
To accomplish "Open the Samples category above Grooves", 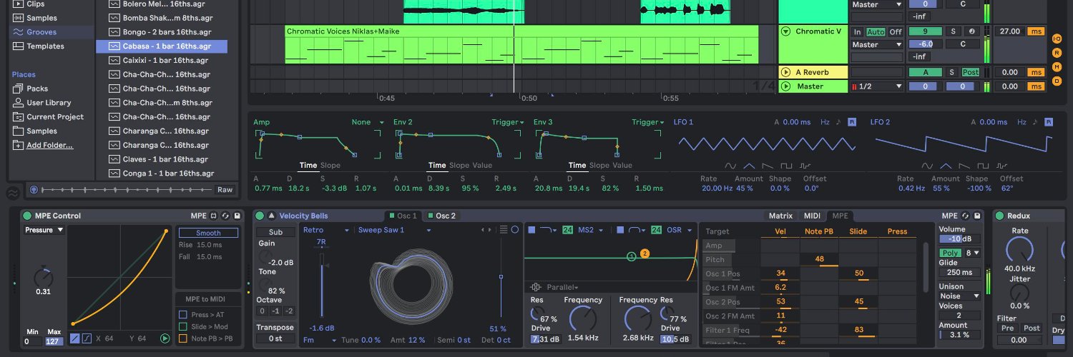I will (41, 18).
